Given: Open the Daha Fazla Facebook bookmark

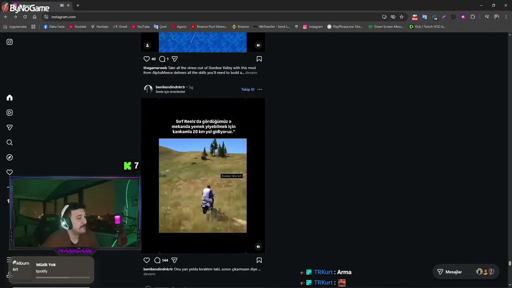Looking at the screenshot, I should point(54,27).
